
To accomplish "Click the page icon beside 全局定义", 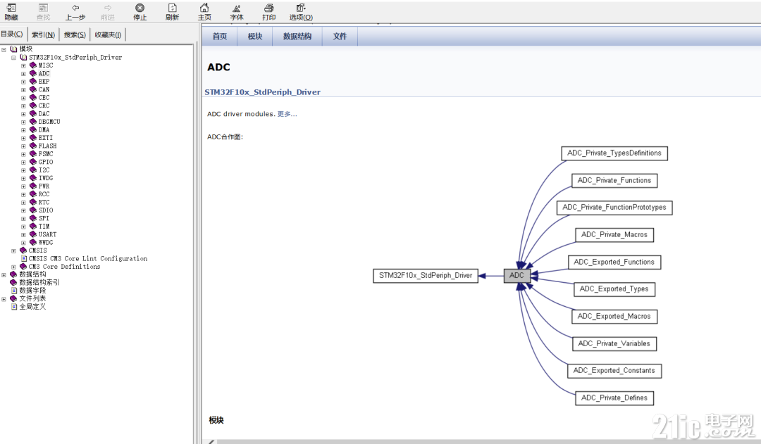I will (x=14, y=306).
